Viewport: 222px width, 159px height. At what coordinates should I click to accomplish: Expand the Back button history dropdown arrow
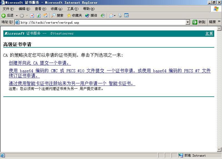click(17, 16)
